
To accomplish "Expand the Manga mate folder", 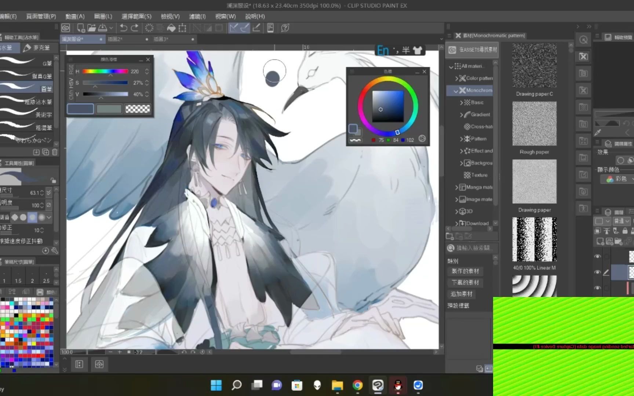I will [457, 187].
